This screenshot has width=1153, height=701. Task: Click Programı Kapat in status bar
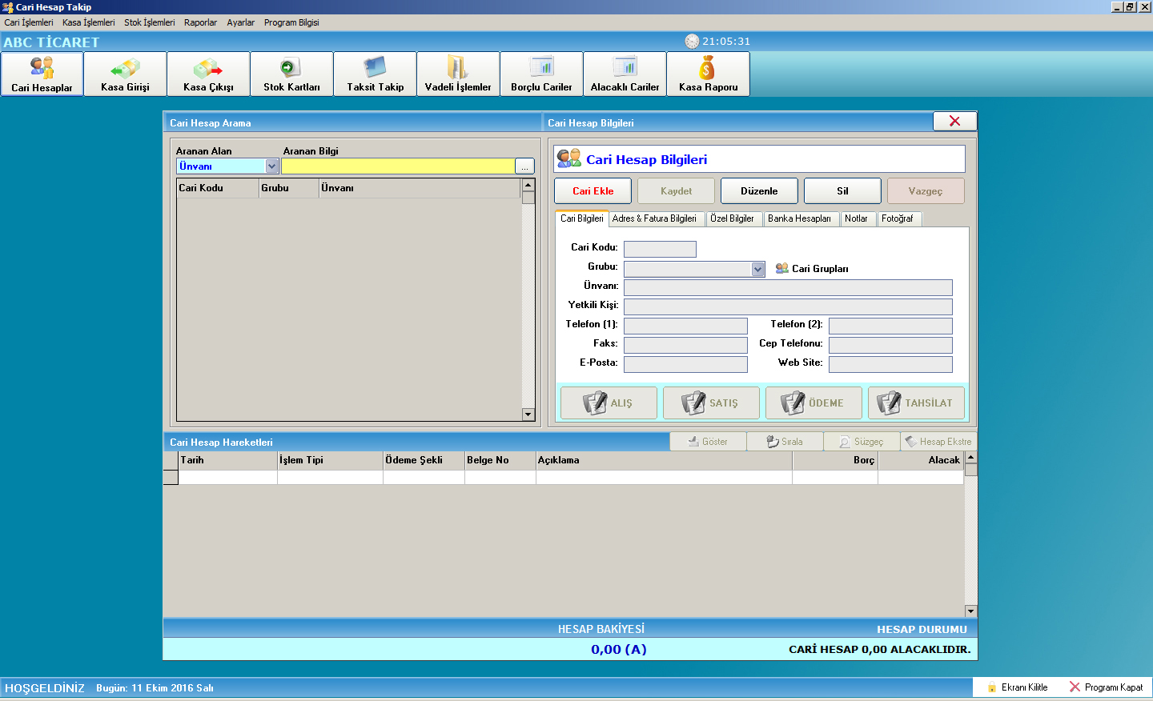tap(1106, 687)
